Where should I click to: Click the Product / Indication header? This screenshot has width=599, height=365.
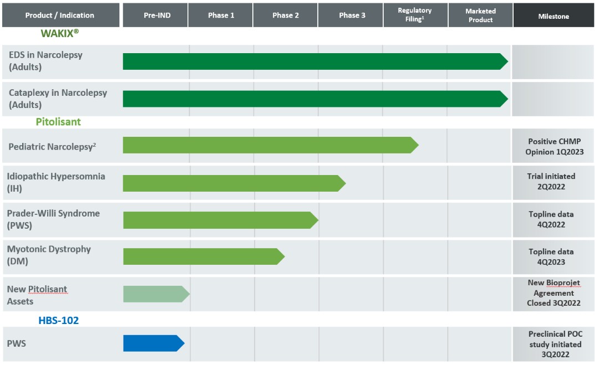(61, 16)
